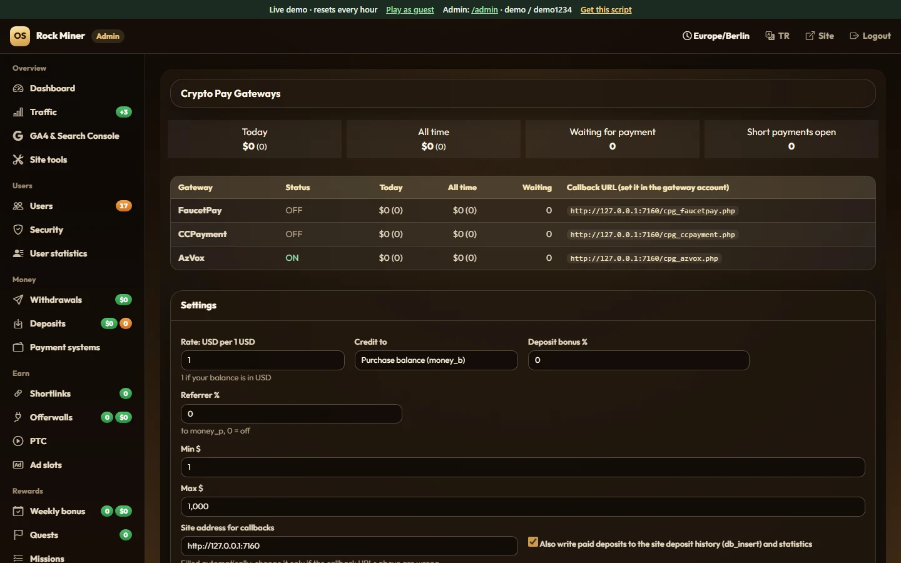This screenshot has width=901, height=563.
Task: Click the Get this script link
Action: (606, 9)
